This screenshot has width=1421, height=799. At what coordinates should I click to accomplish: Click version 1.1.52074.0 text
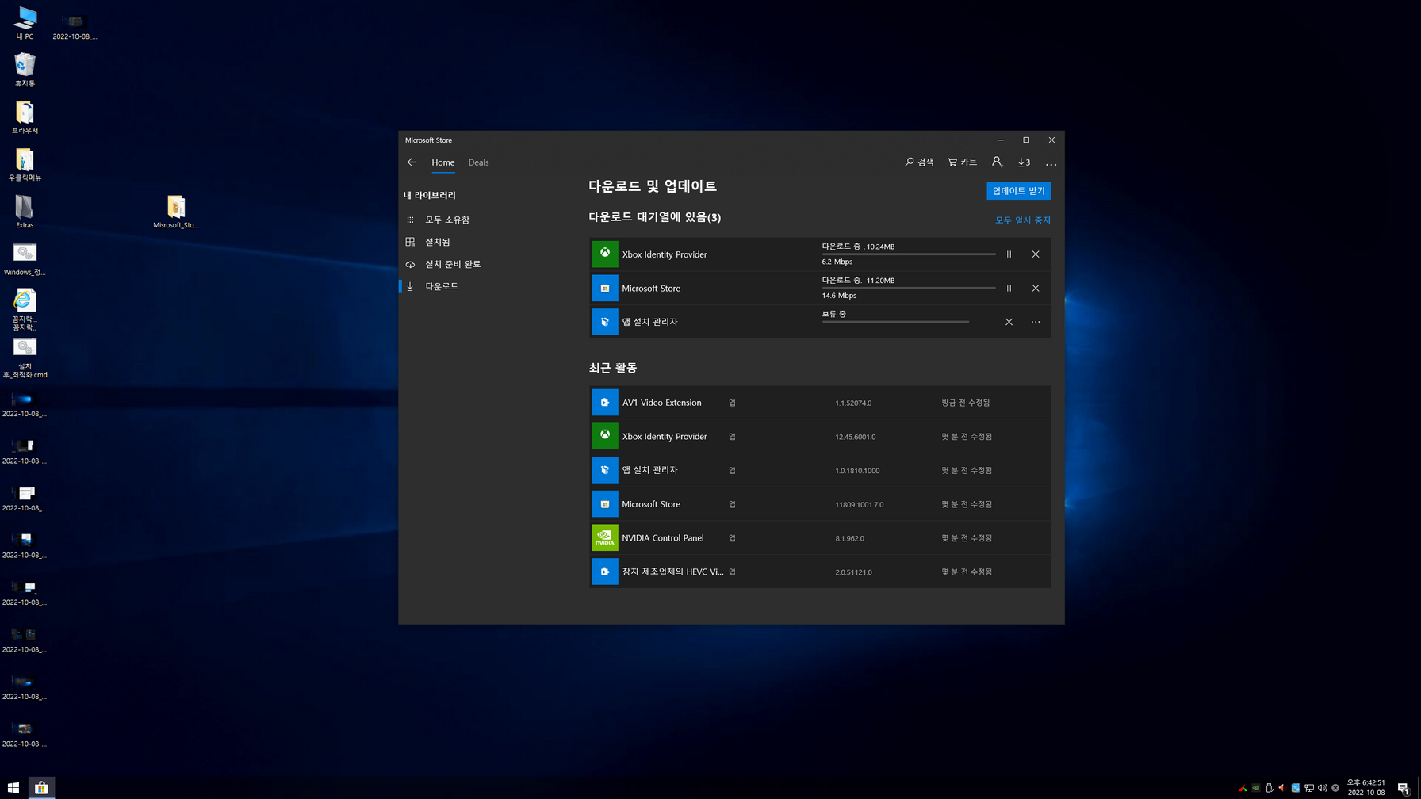click(x=853, y=403)
